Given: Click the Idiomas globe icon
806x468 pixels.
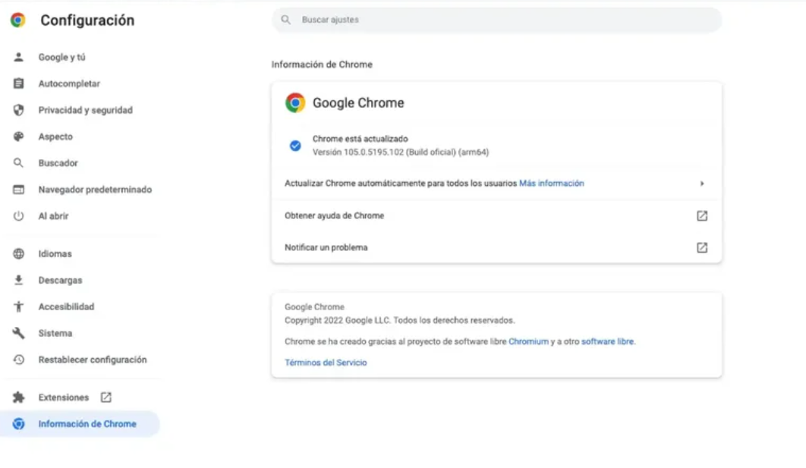Looking at the screenshot, I should (x=19, y=254).
